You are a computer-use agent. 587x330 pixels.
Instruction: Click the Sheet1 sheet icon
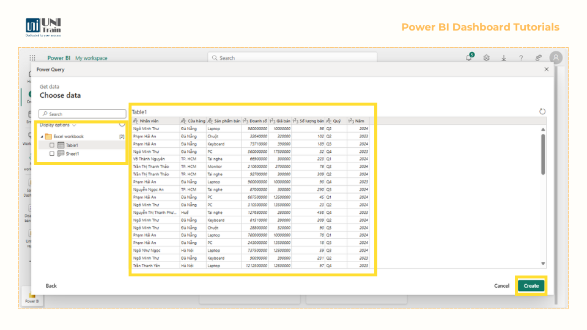click(61, 154)
